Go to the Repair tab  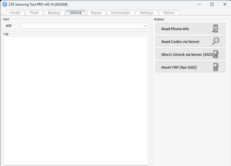(x=96, y=13)
